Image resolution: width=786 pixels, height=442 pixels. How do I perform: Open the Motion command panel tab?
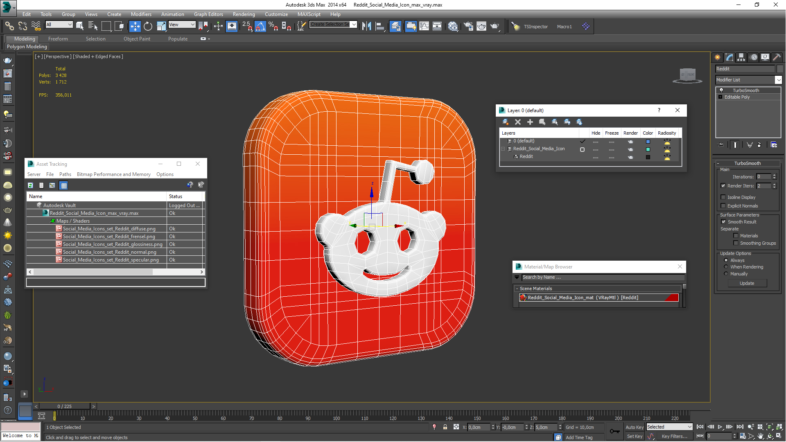(x=754, y=57)
